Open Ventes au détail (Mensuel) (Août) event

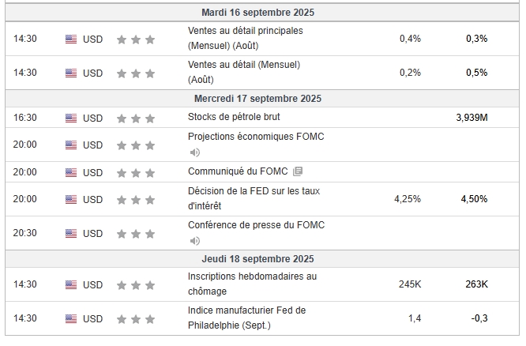[x=244, y=72]
